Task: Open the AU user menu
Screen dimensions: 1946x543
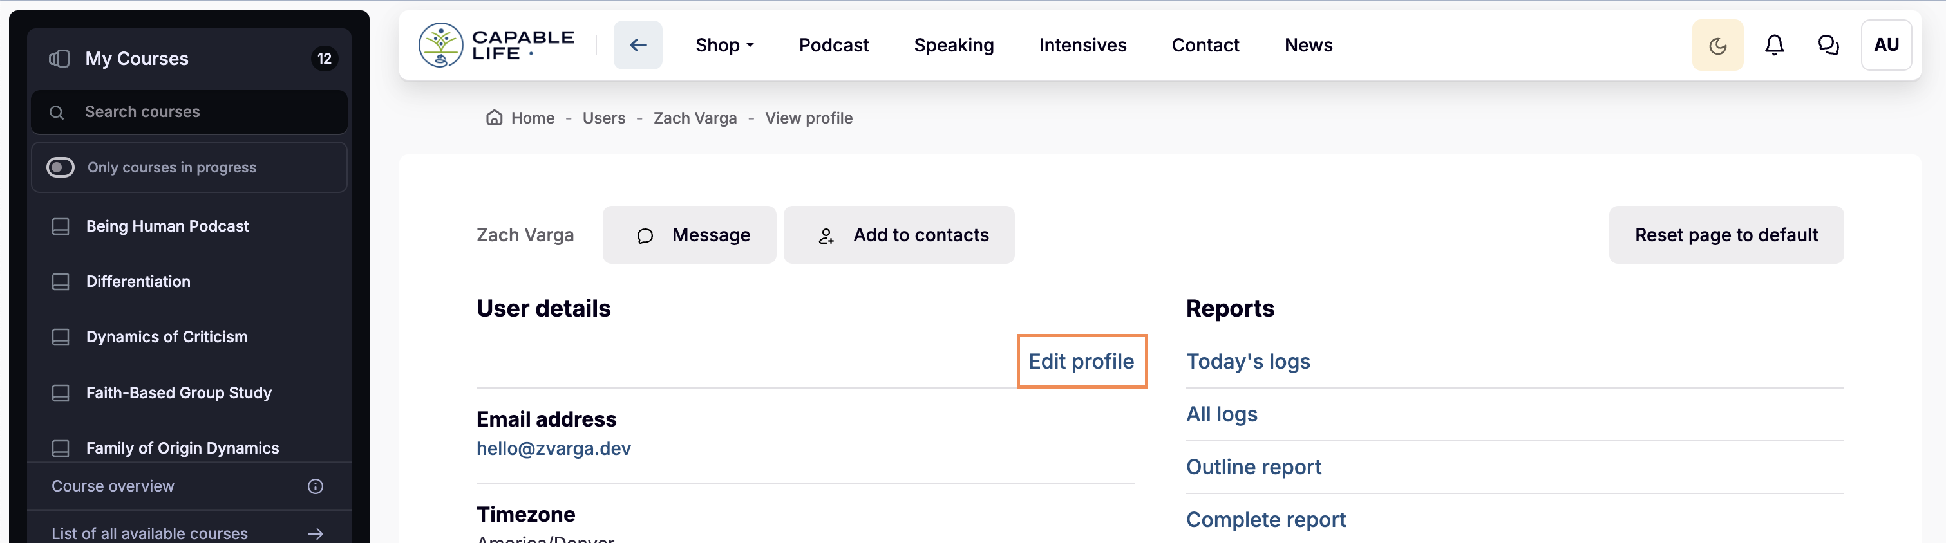Action: (1885, 45)
